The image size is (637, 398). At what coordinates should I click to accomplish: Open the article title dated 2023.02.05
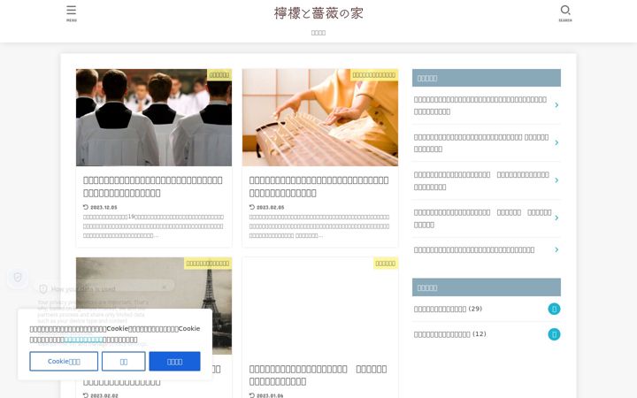pos(318,187)
